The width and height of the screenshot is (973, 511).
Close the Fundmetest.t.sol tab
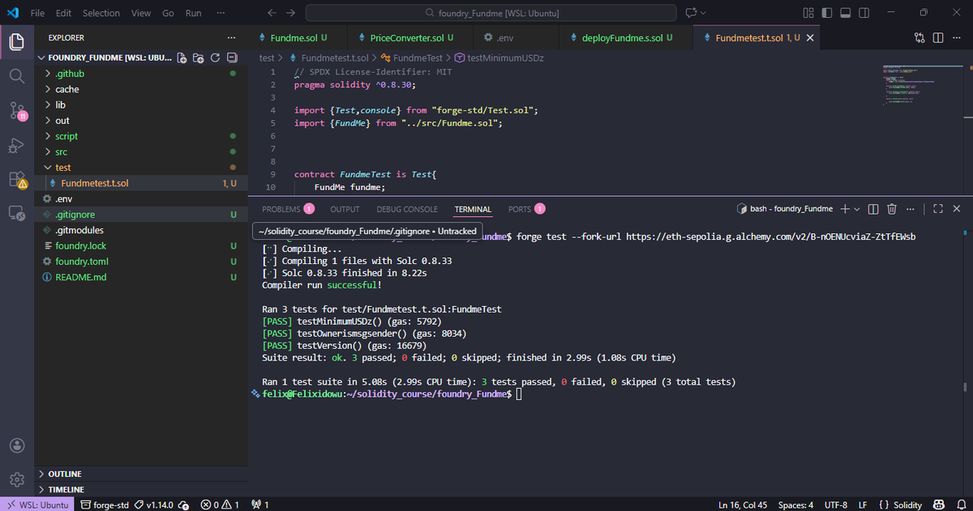(810, 38)
